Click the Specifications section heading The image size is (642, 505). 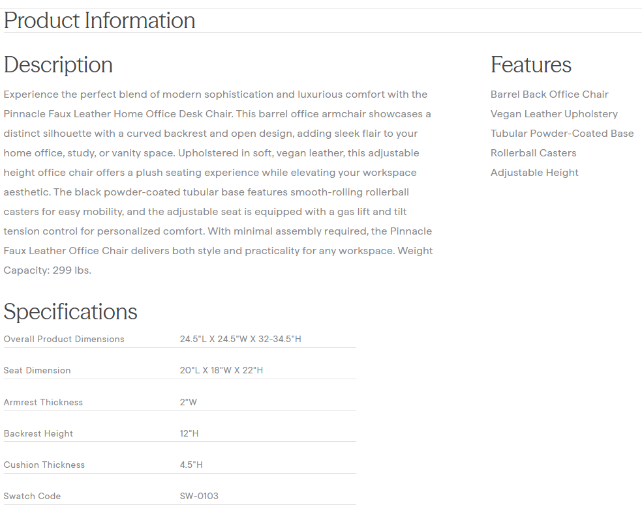70,311
